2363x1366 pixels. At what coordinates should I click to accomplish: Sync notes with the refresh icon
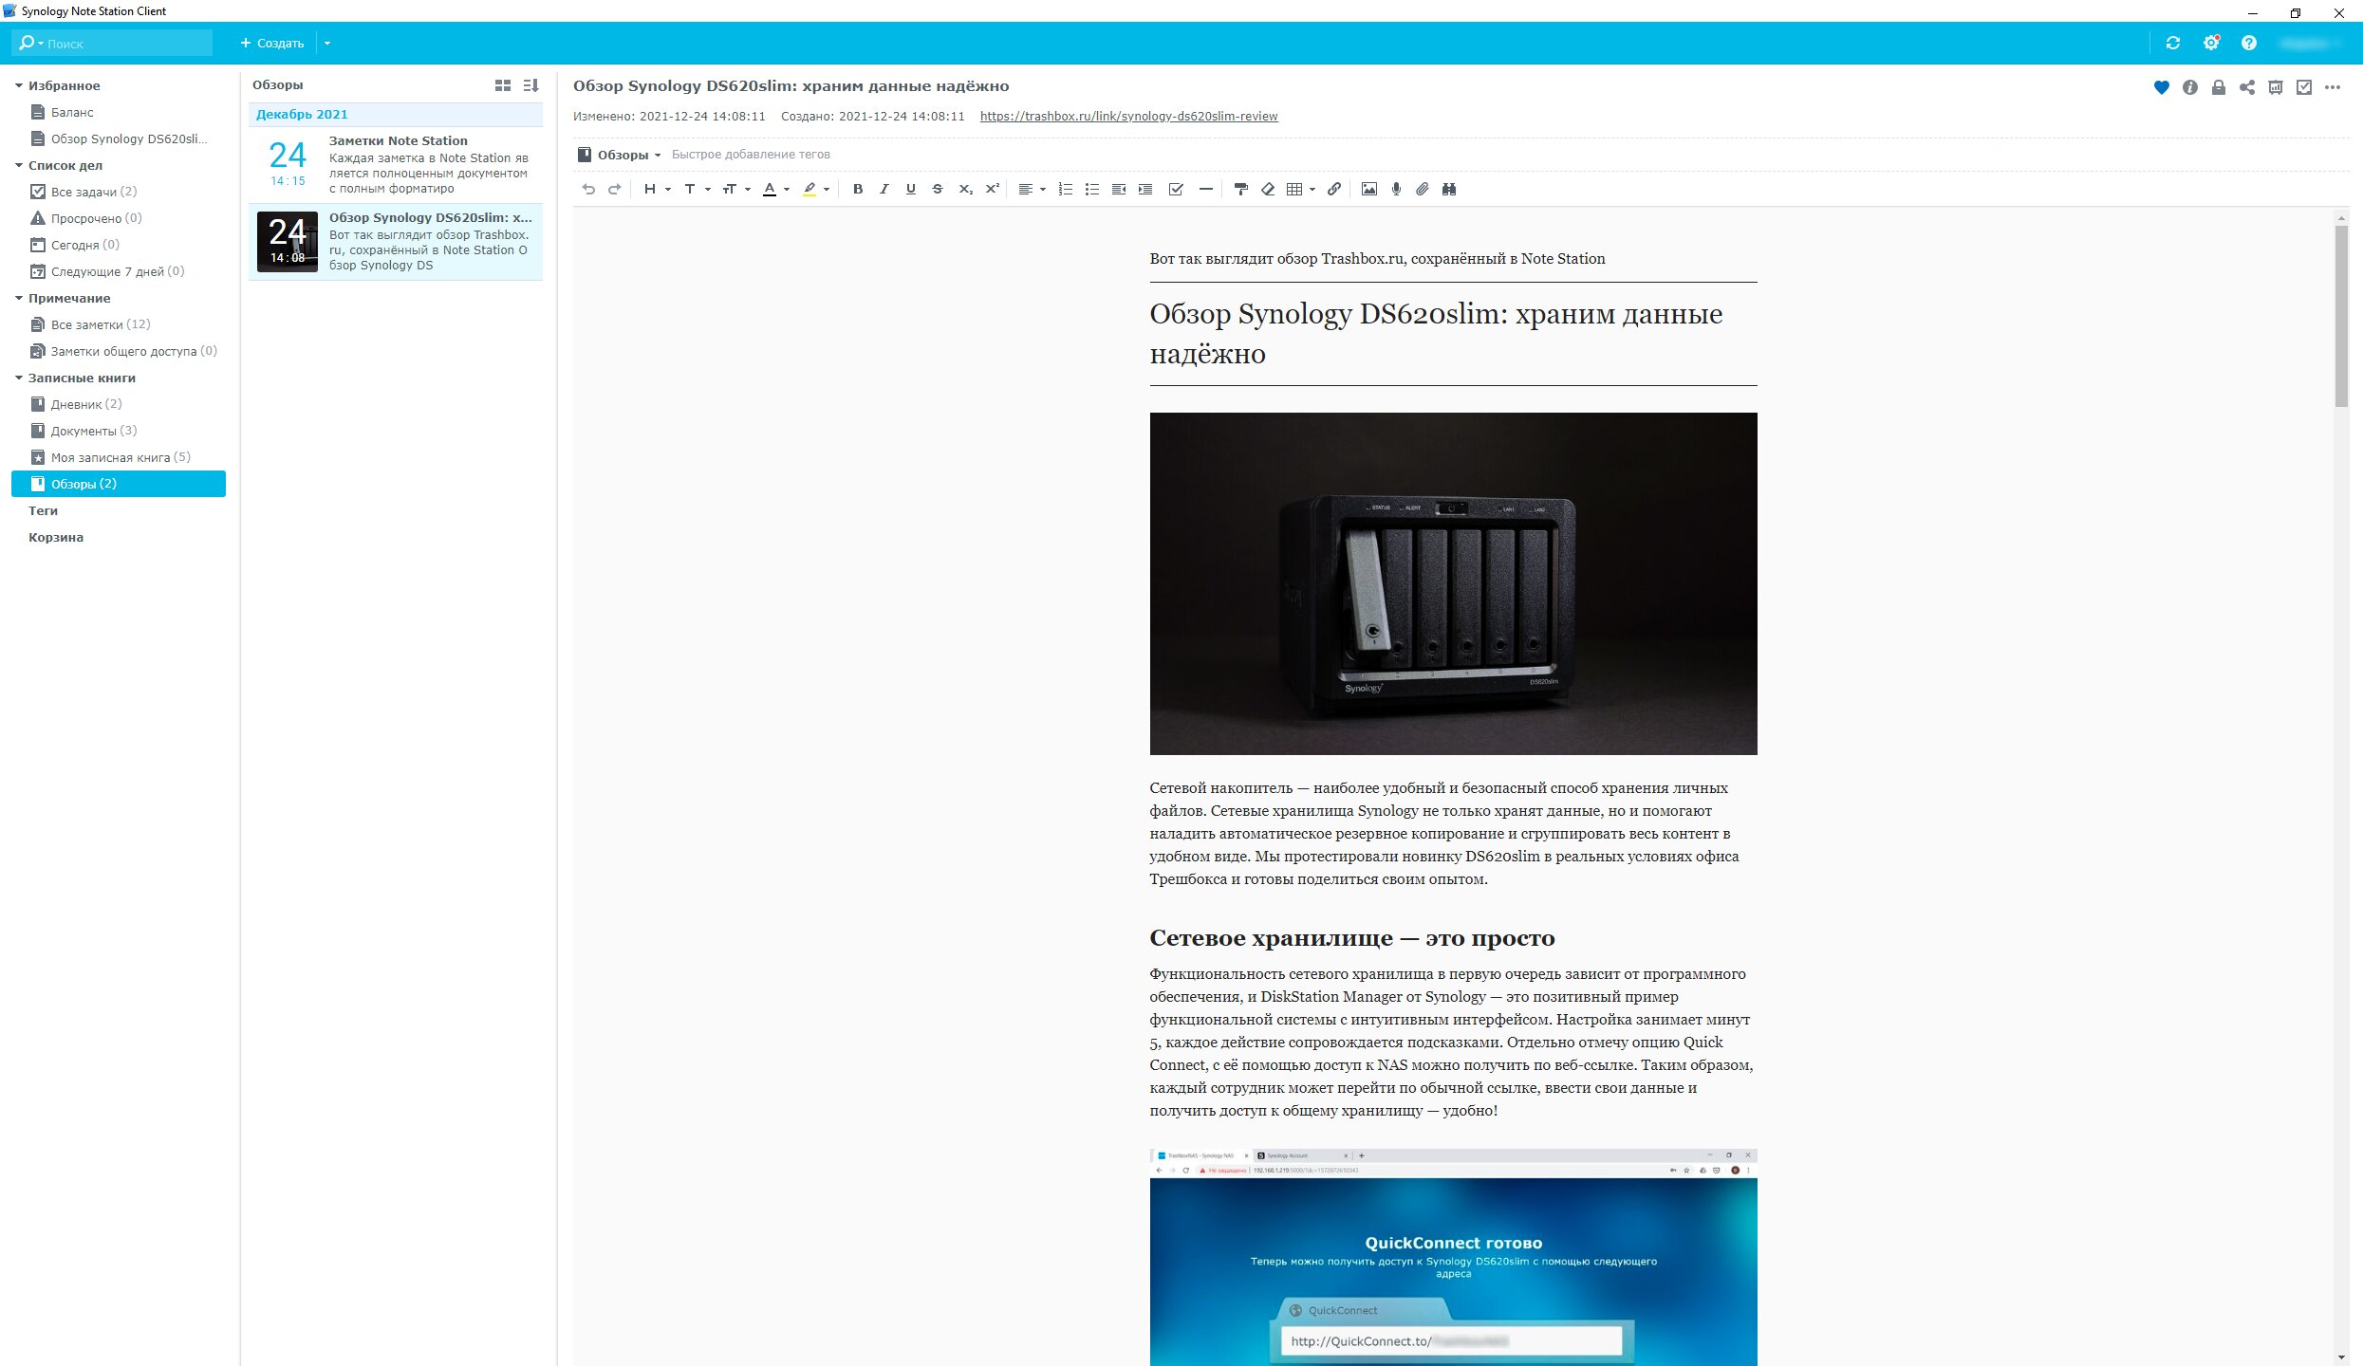[x=2173, y=43]
